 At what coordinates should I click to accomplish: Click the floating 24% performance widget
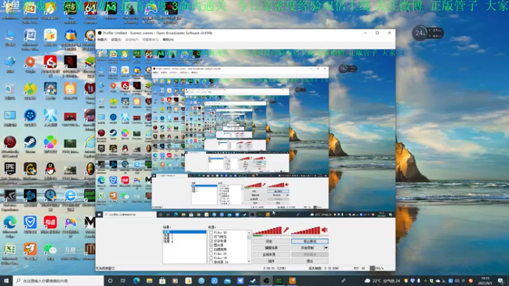point(427,33)
